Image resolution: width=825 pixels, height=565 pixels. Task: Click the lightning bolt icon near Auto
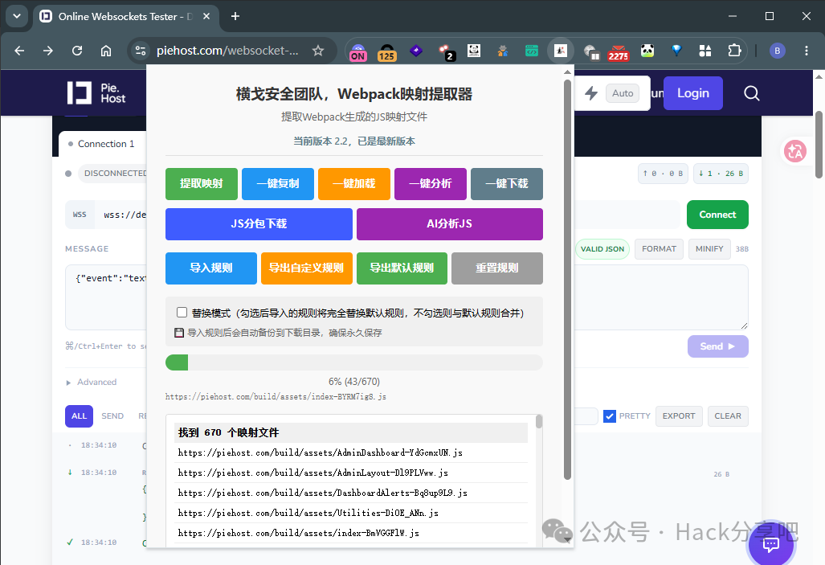(591, 93)
